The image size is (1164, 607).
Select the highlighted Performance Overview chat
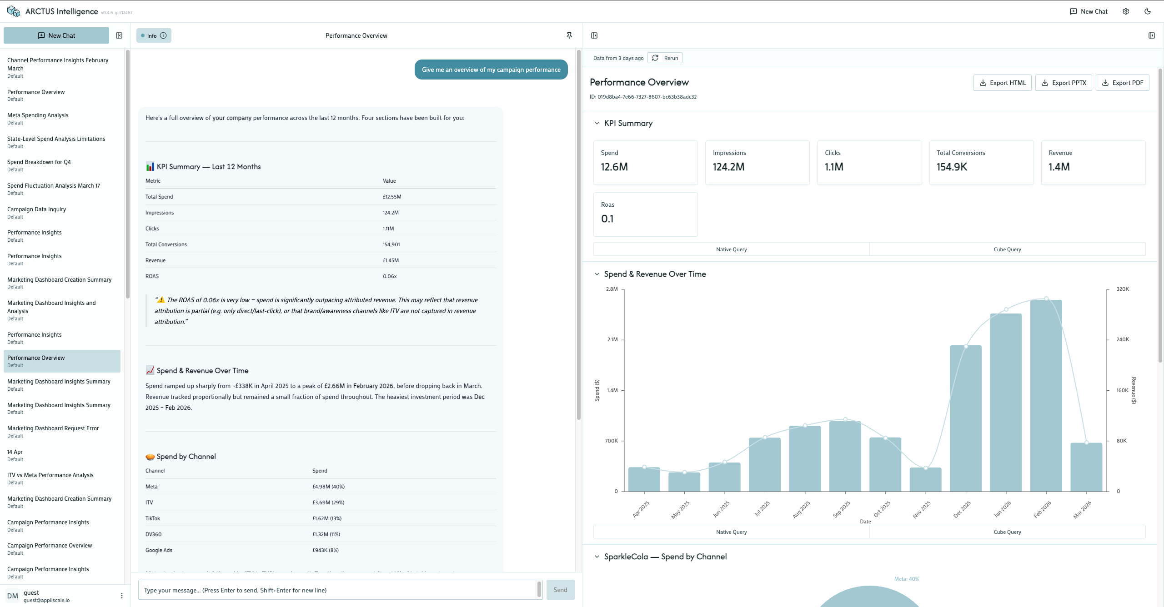click(x=62, y=361)
